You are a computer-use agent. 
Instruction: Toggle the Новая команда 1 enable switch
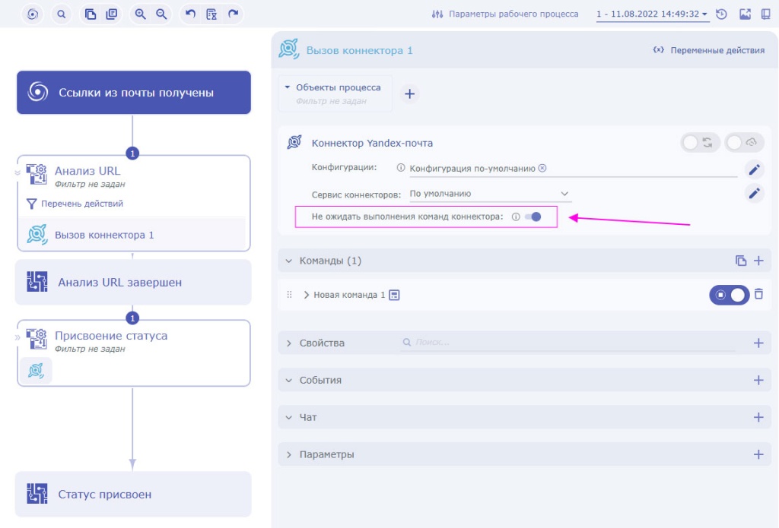point(729,295)
